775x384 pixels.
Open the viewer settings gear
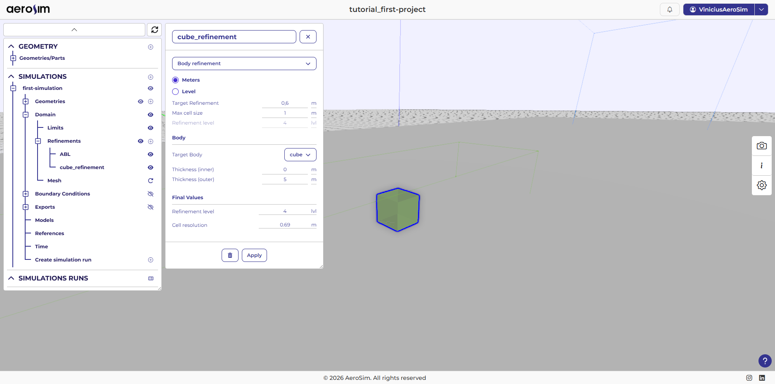coord(761,185)
